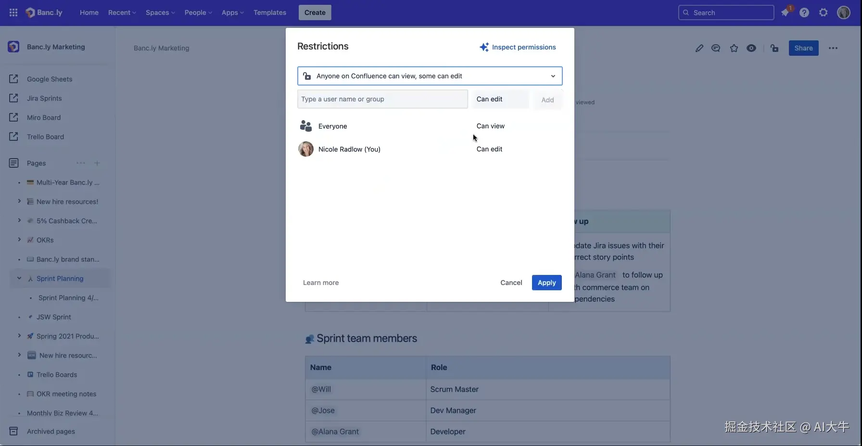Focus the user name or group field
Image resolution: width=862 pixels, height=446 pixels.
[x=382, y=99]
